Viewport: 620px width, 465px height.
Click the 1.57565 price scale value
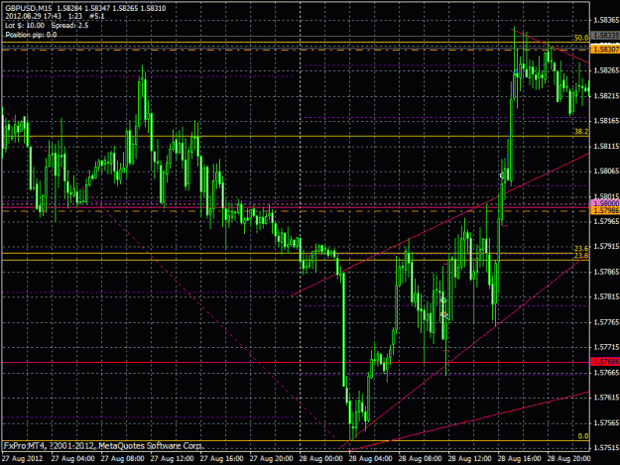pyautogui.click(x=606, y=422)
